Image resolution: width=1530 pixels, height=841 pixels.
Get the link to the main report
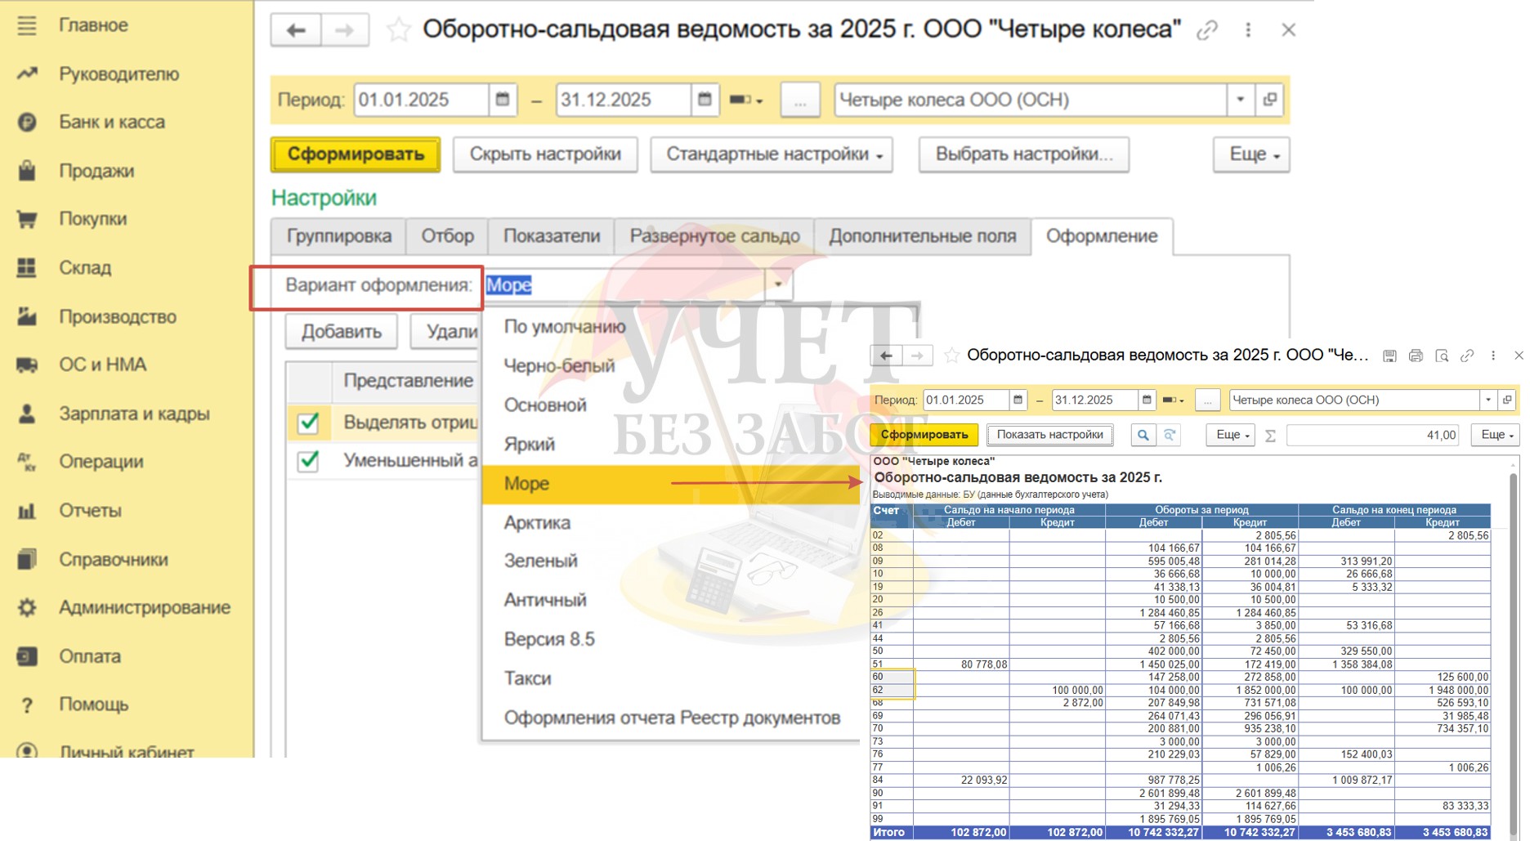1207,30
